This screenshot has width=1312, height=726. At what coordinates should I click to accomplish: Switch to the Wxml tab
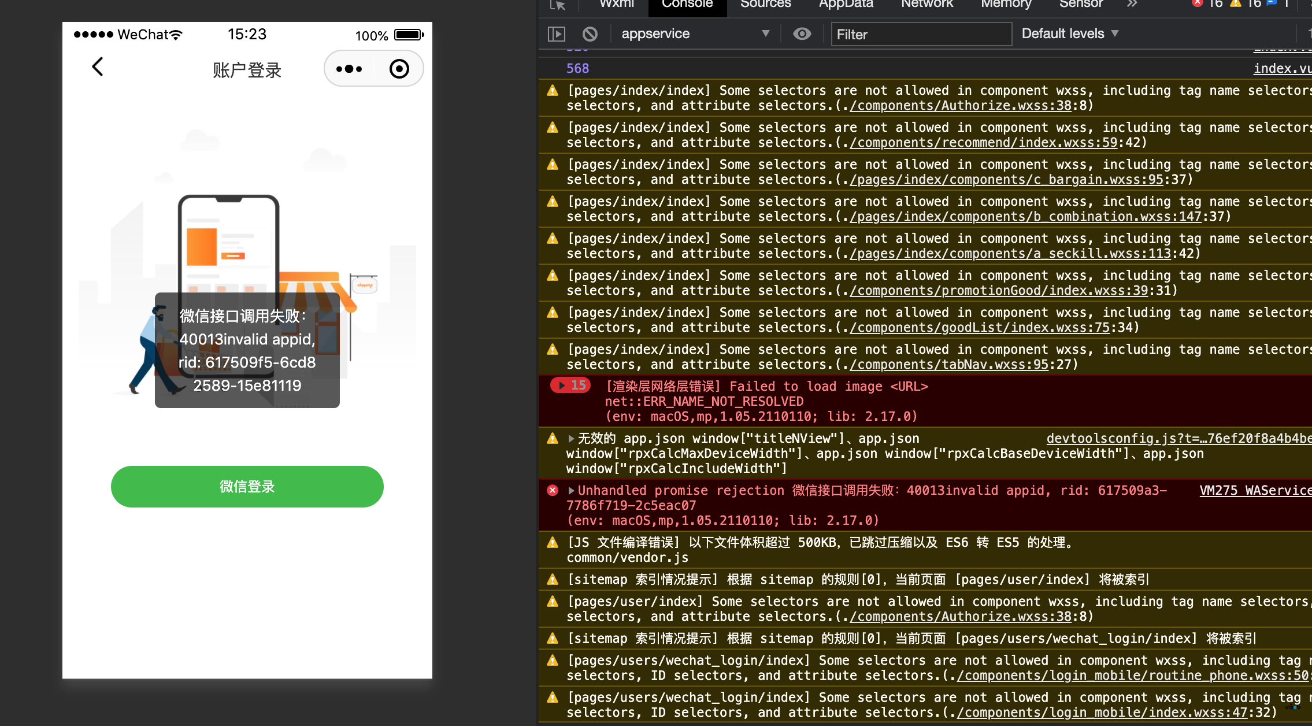[616, 4]
